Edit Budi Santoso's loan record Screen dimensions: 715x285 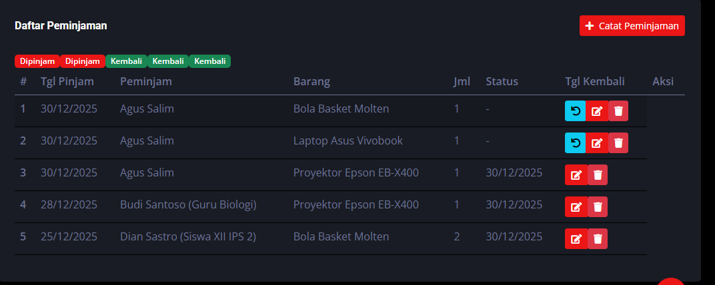tap(576, 206)
